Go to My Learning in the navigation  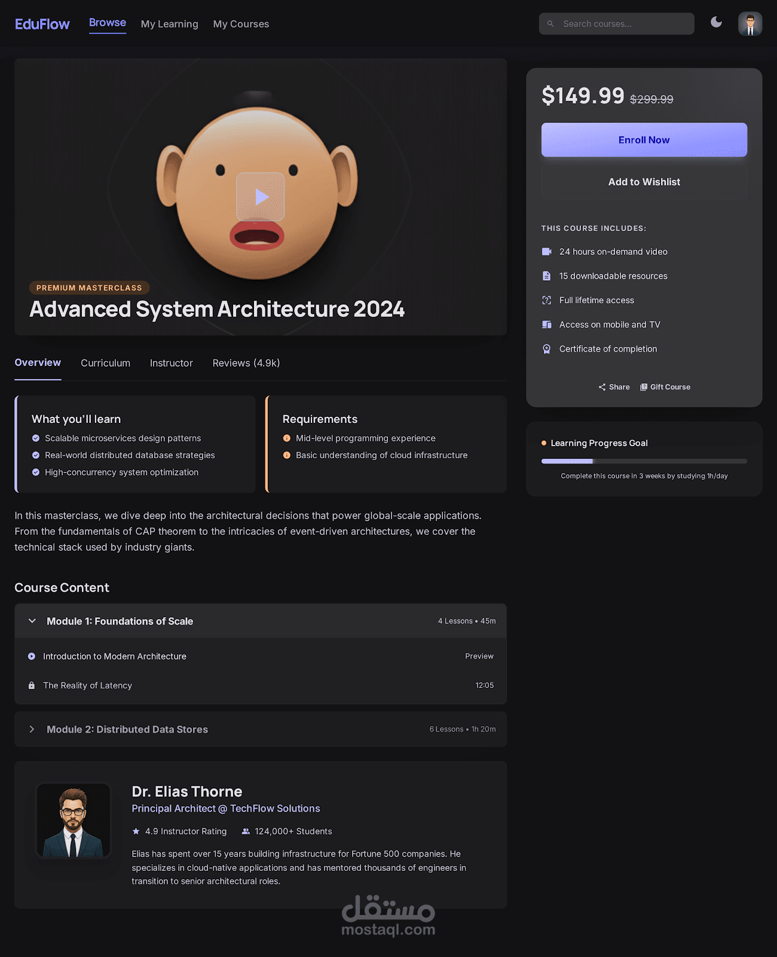click(x=169, y=24)
